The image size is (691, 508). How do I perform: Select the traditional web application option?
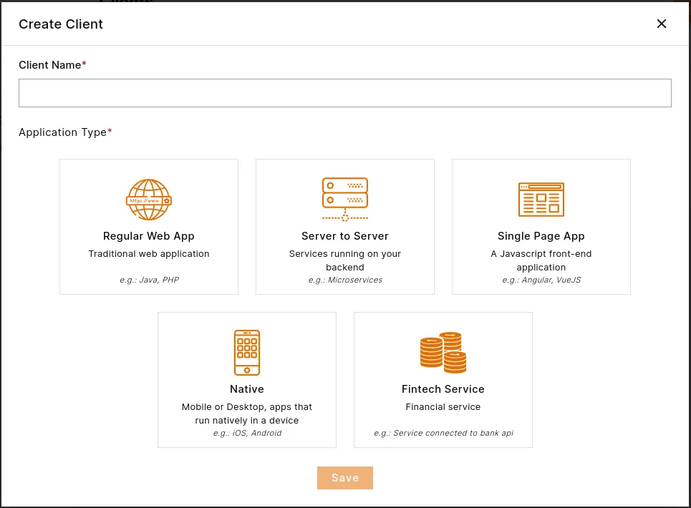148,226
